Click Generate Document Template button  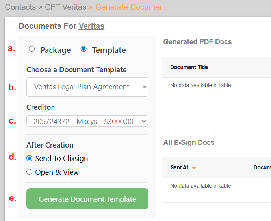[x=87, y=199]
